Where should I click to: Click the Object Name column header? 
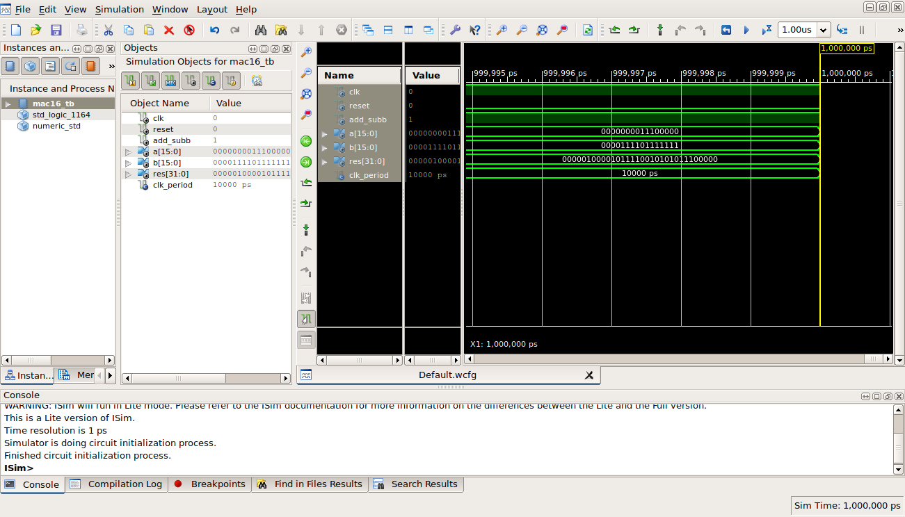click(159, 103)
